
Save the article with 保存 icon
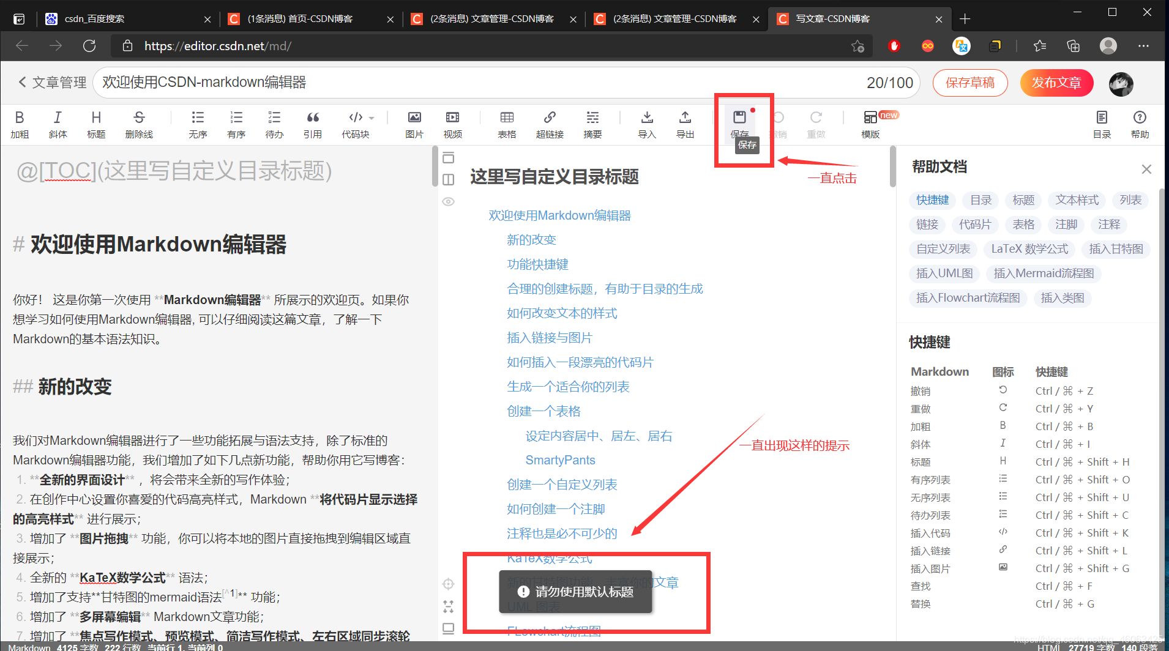pos(739,117)
